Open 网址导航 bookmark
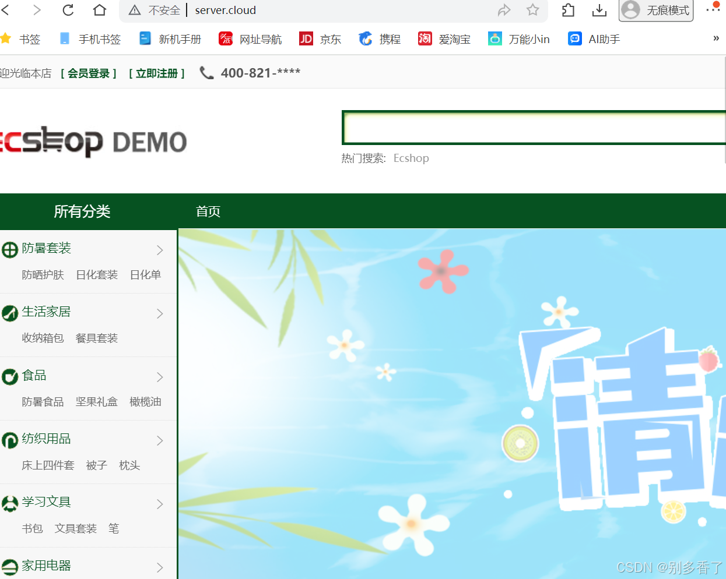The image size is (726, 579). 250,39
